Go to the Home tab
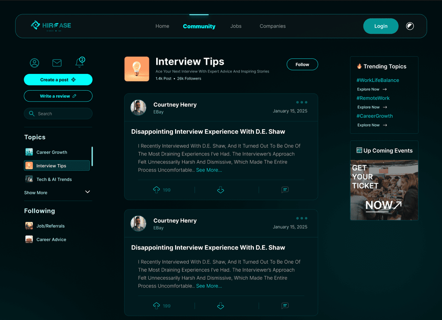442x320 pixels. pos(162,26)
